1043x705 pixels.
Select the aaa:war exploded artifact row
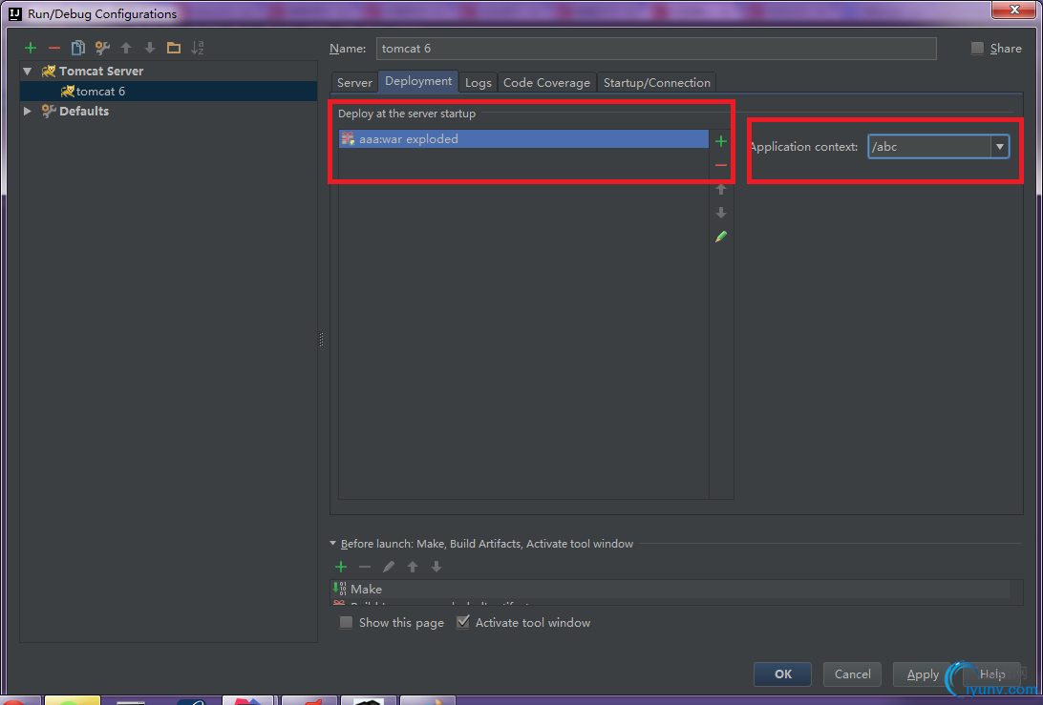(x=523, y=139)
